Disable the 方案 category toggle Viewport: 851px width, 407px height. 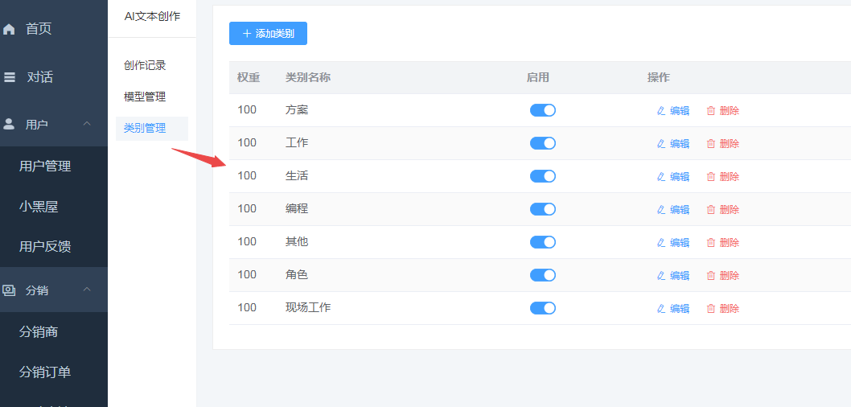[542, 110]
